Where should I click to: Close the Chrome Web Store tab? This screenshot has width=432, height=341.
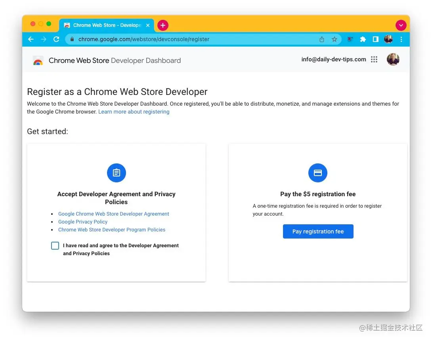tap(148, 25)
